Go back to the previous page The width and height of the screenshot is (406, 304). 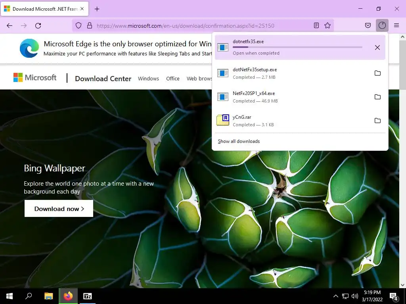pos(10,26)
